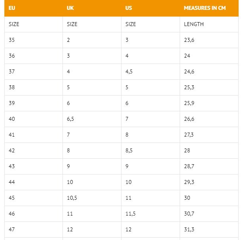Click the US column header
This screenshot has width=241, height=240.
pos(129,8)
